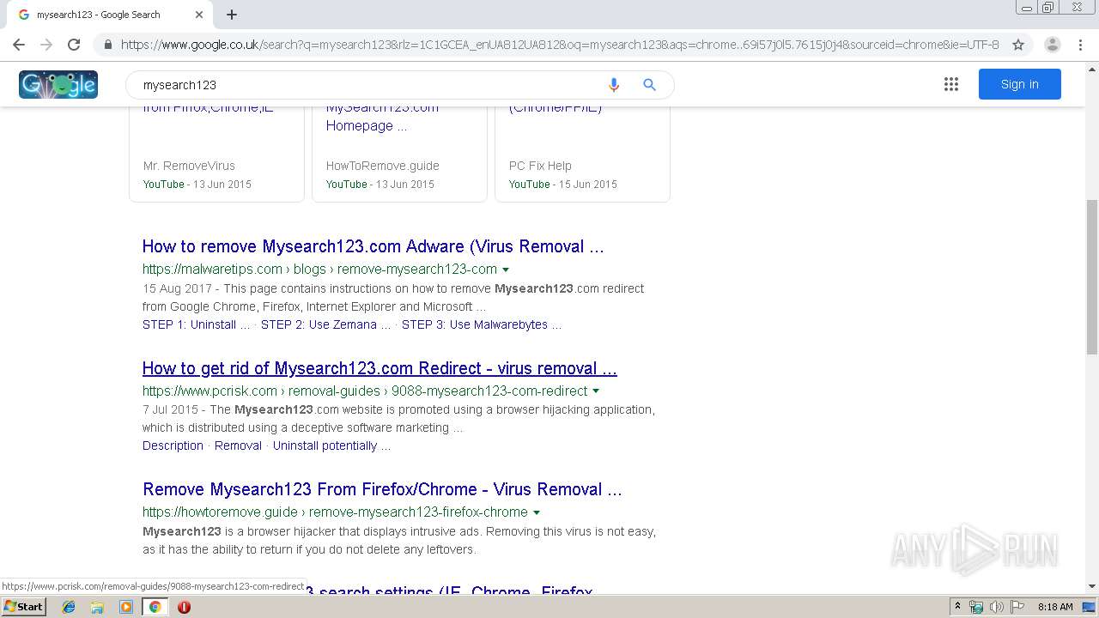Open Uninstall potentially sitelink

tap(331, 445)
